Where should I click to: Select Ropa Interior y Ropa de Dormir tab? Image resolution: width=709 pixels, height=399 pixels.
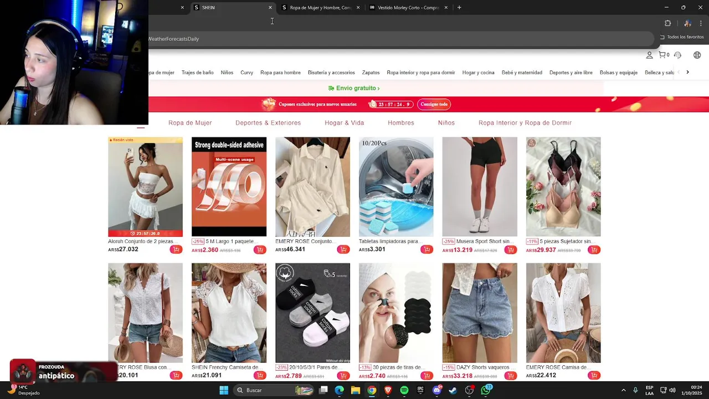coord(525,123)
